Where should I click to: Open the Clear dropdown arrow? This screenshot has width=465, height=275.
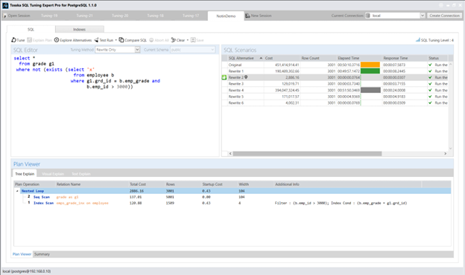click(x=188, y=40)
